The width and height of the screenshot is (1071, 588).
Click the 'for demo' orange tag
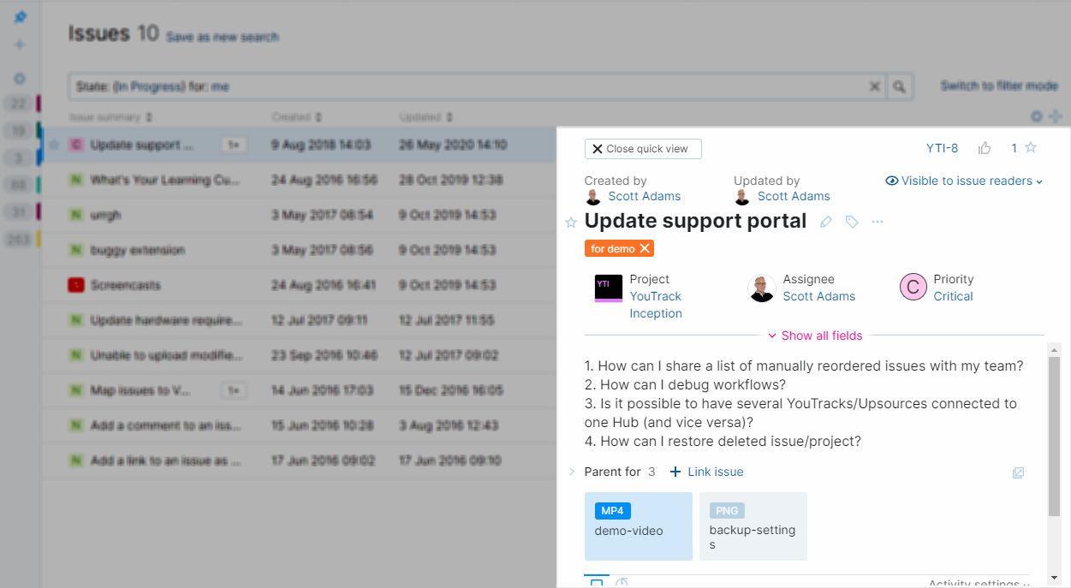pos(613,248)
